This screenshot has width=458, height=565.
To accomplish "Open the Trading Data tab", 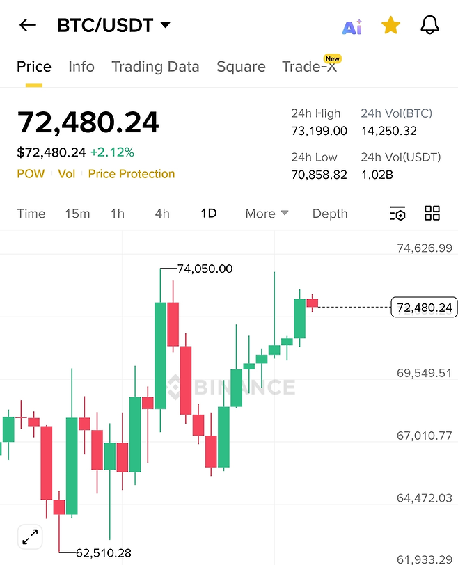I will tap(155, 67).
